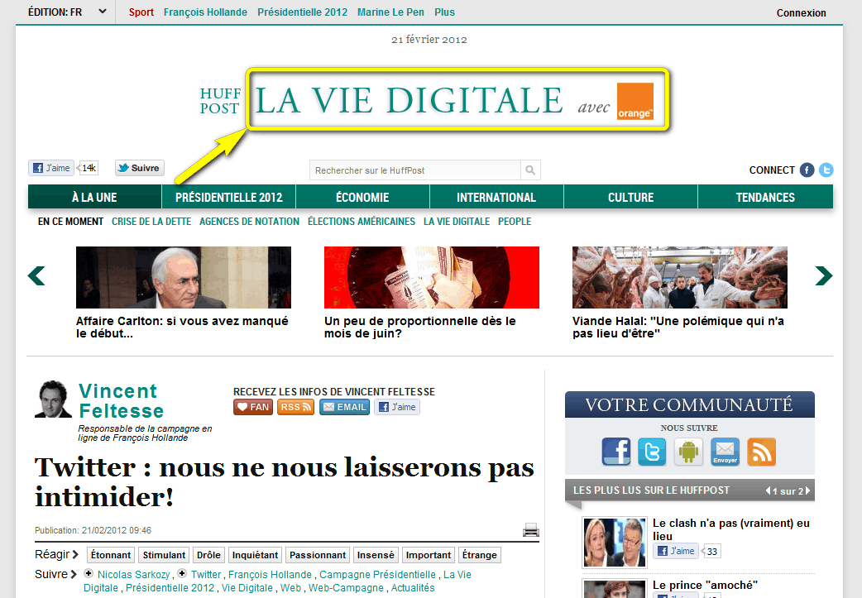
Task: Select the Culture tab
Action: click(x=630, y=197)
